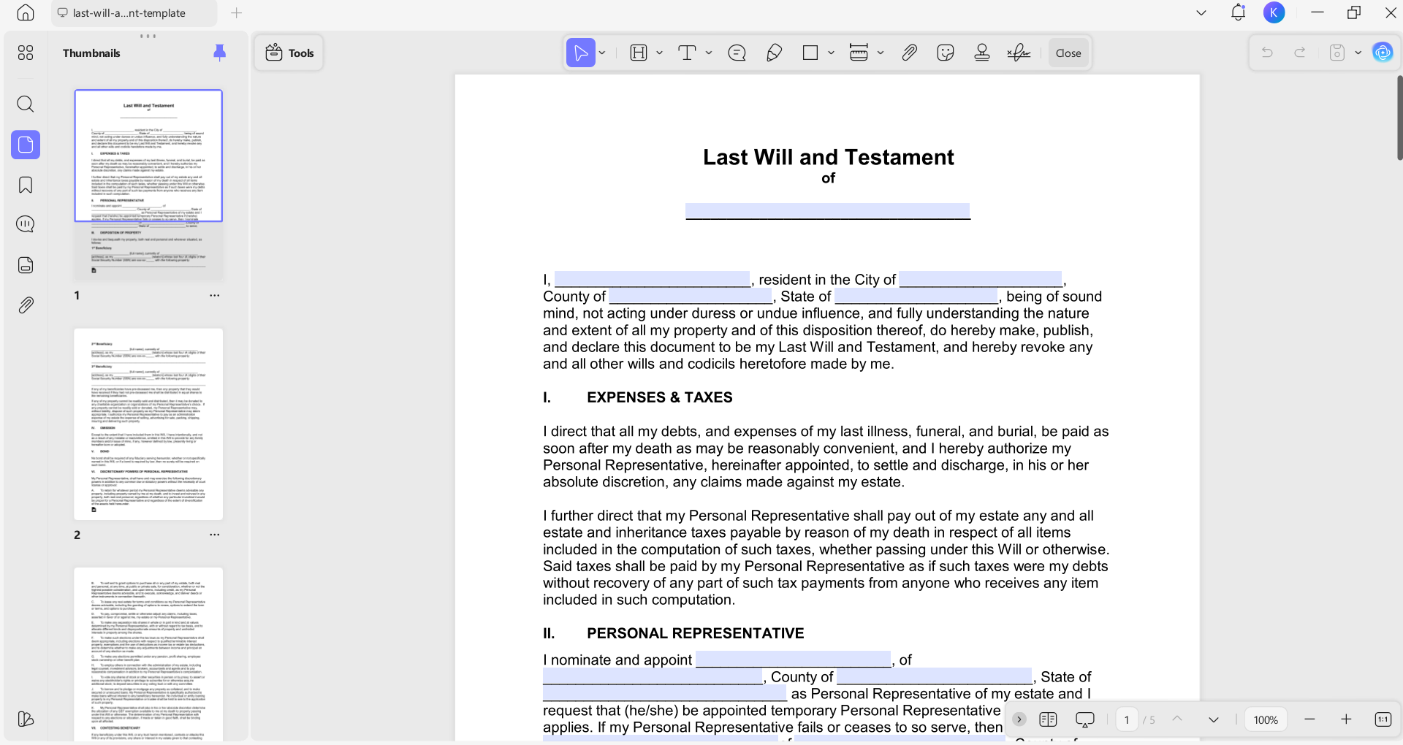The image size is (1403, 745).
Task: Toggle the Thumbnails page panel icon
Action: [26, 145]
